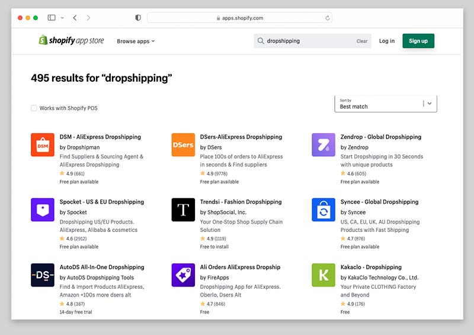Click the green macOS maximize window button

[36, 18]
